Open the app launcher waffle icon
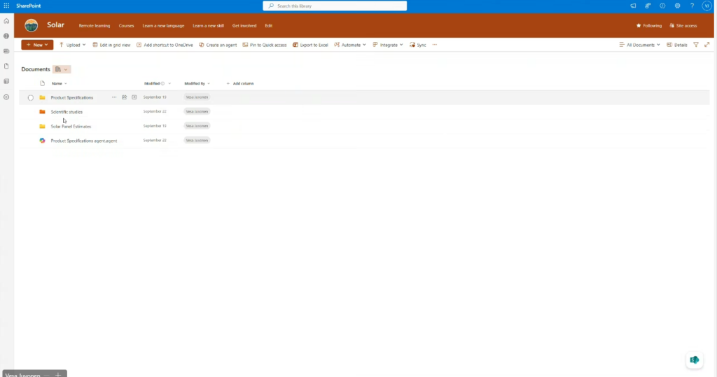The width and height of the screenshot is (717, 377). [x=6, y=6]
